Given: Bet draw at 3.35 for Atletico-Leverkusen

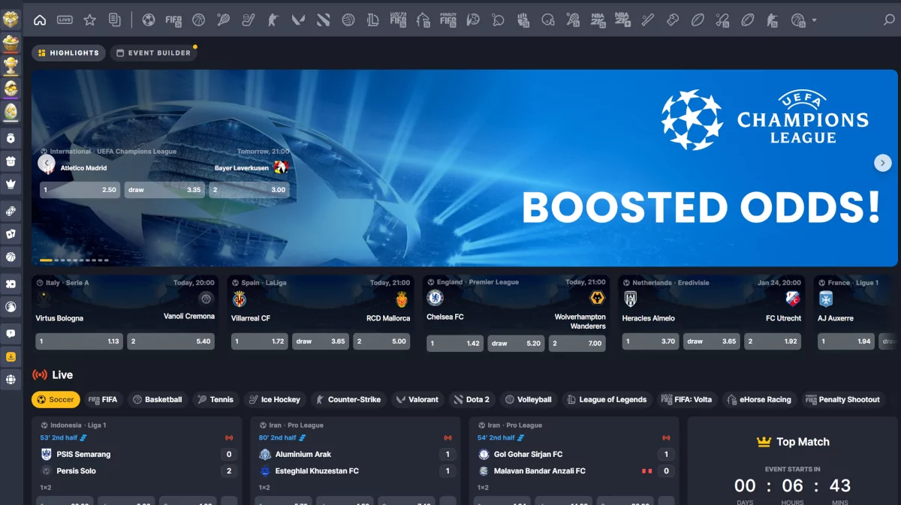Looking at the screenshot, I should pos(164,190).
